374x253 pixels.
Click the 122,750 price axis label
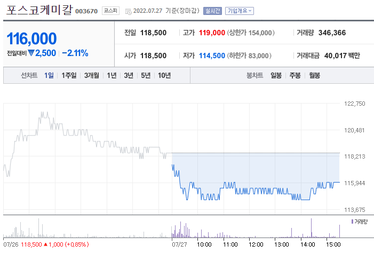(354, 104)
